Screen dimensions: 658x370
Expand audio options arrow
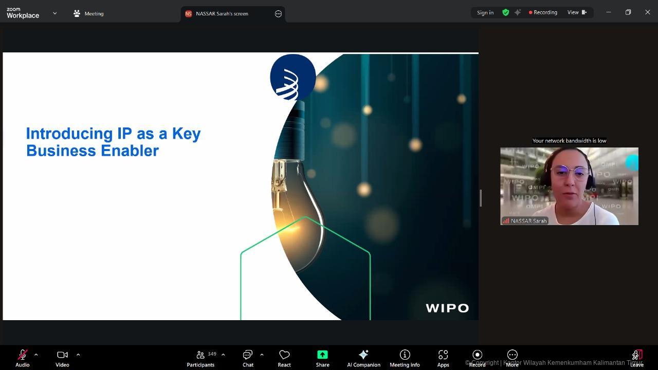pos(36,355)
